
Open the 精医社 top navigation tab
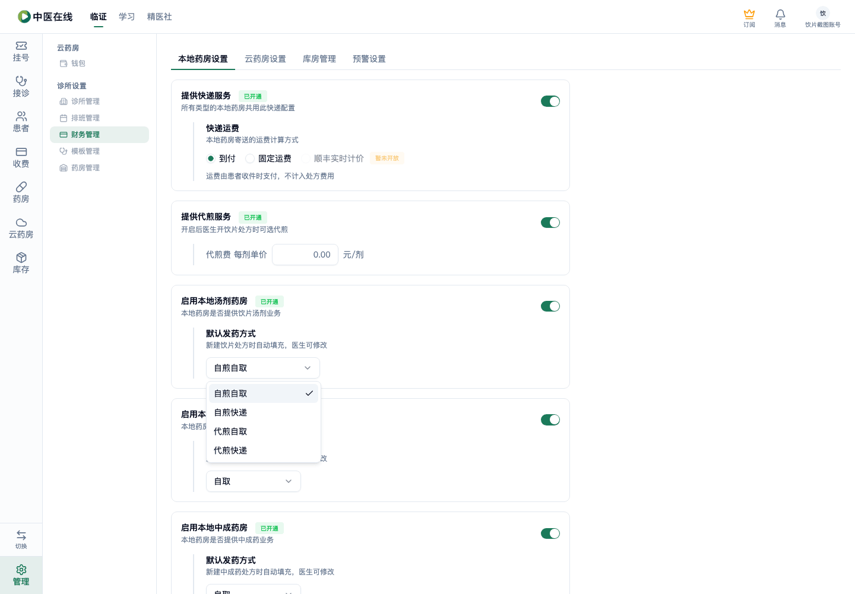pyautogui.click(x=160, y=17)
